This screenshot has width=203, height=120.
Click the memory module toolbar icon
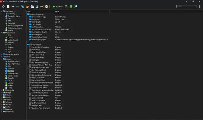pyautogui.click(x=18, y=7)
